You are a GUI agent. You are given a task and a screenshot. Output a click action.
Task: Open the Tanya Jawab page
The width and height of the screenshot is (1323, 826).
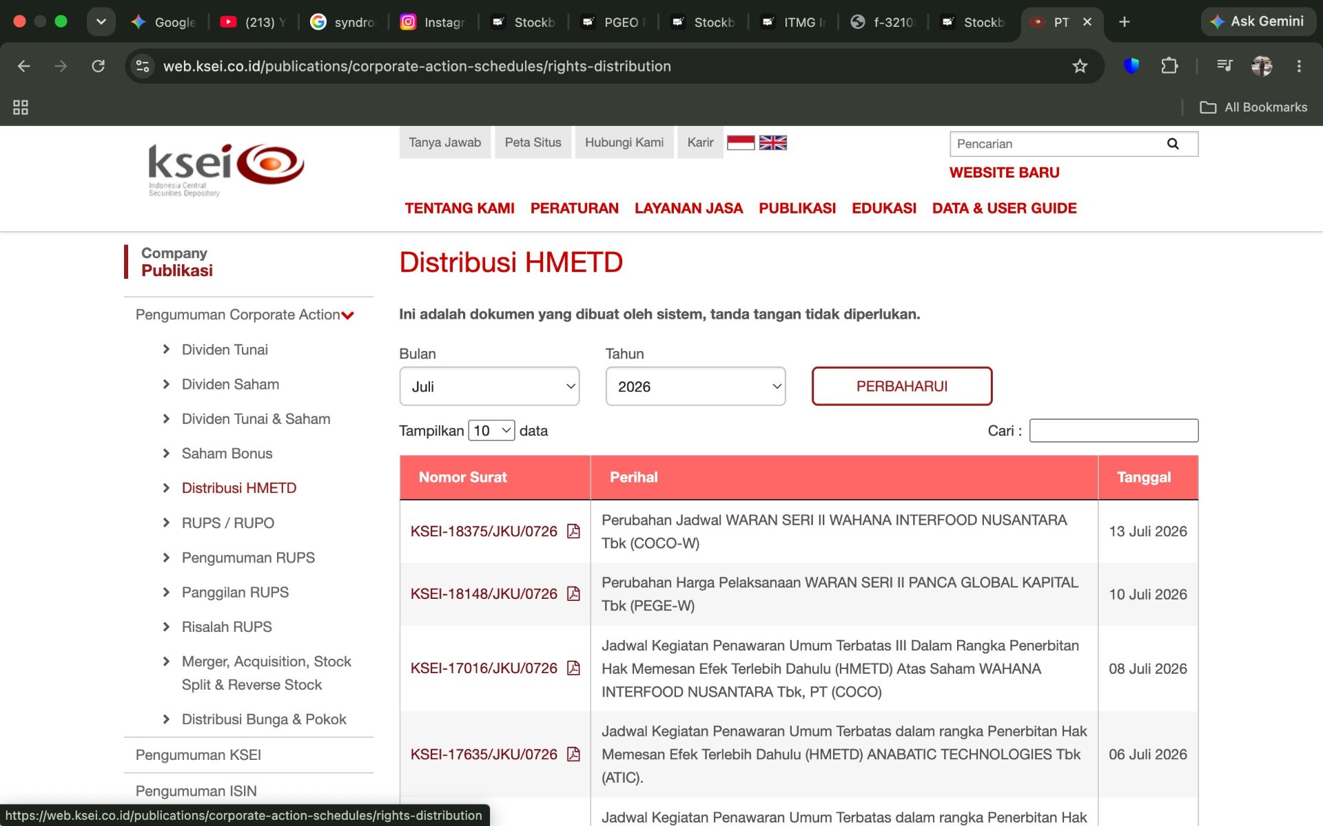pyautogui.click(x=445, y=142)
